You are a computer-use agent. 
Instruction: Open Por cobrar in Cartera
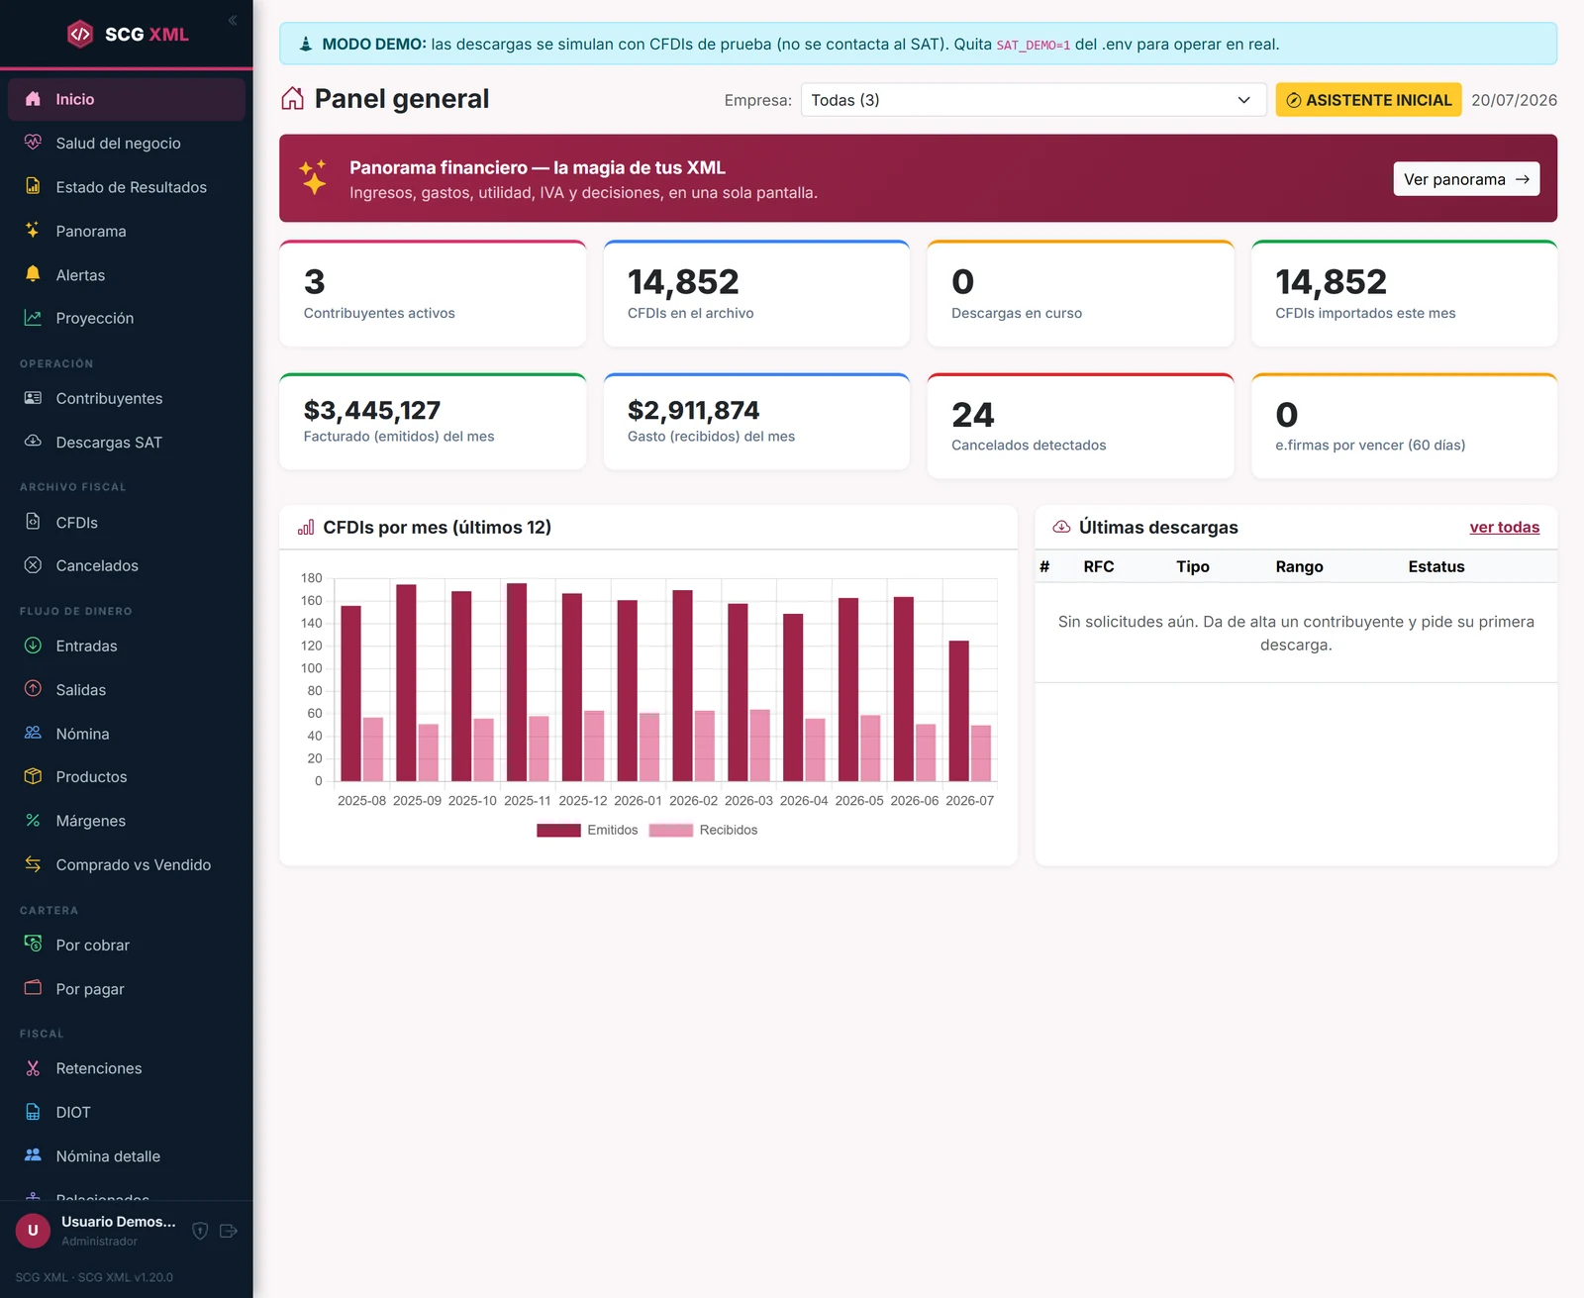click(x=127, y=945)
